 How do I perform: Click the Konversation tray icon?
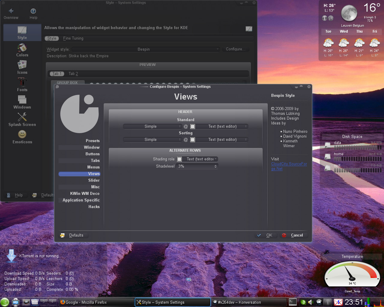pos(319,302)
